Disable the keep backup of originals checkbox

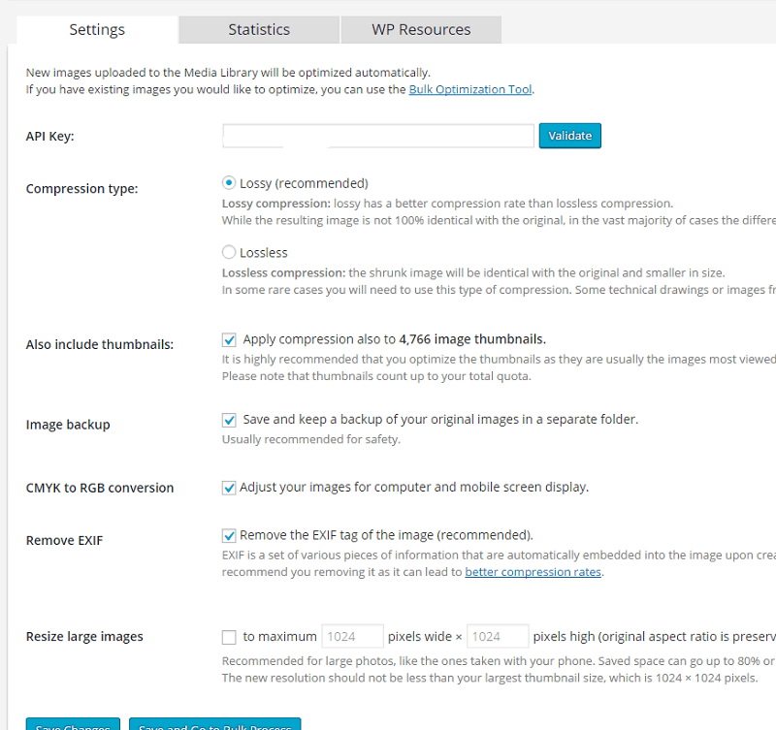pyautogui.click(x=229, y=420)
